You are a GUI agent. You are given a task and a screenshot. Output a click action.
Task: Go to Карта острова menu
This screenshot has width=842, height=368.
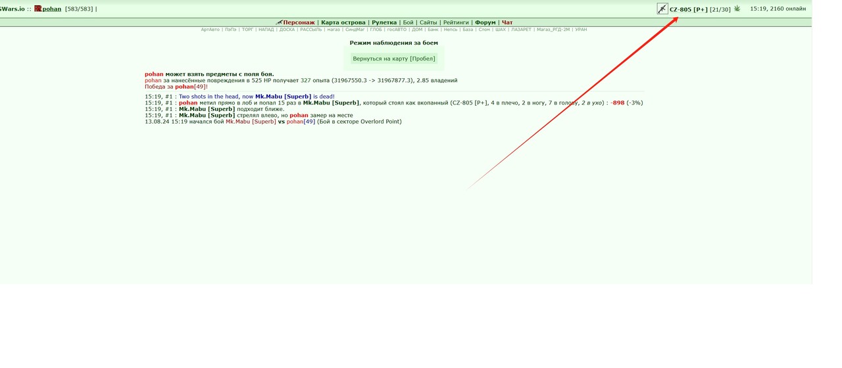343,22
